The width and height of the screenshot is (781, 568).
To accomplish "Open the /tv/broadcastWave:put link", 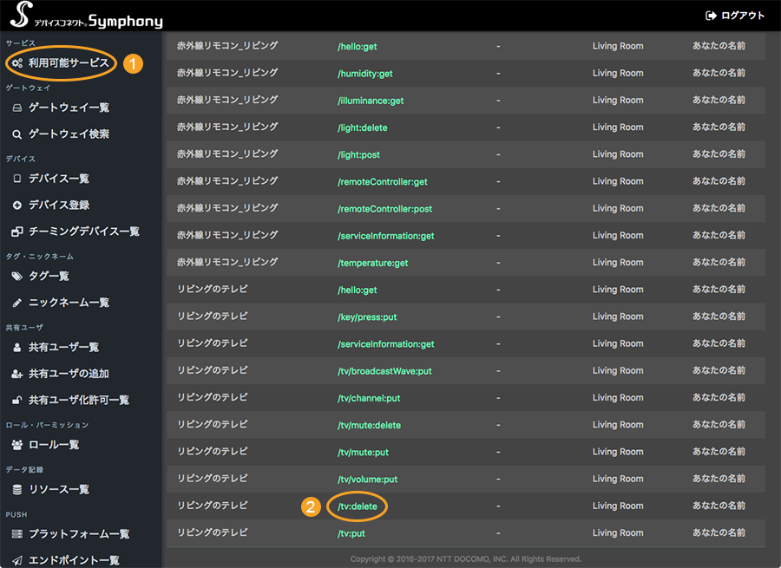I will [384, 371].
